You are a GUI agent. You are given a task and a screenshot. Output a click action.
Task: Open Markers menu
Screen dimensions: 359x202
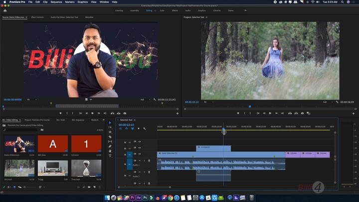[x=70, y=2]
